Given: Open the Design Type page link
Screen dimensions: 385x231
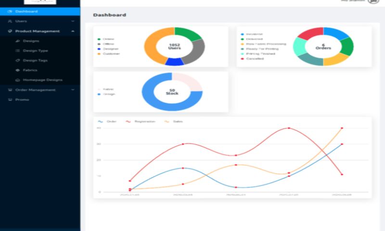Looking at the screenshot, I should [x=35, y=51].
